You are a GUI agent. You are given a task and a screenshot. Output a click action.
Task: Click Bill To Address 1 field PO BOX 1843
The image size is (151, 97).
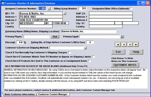pyautogui.click(x=41, y=17)
